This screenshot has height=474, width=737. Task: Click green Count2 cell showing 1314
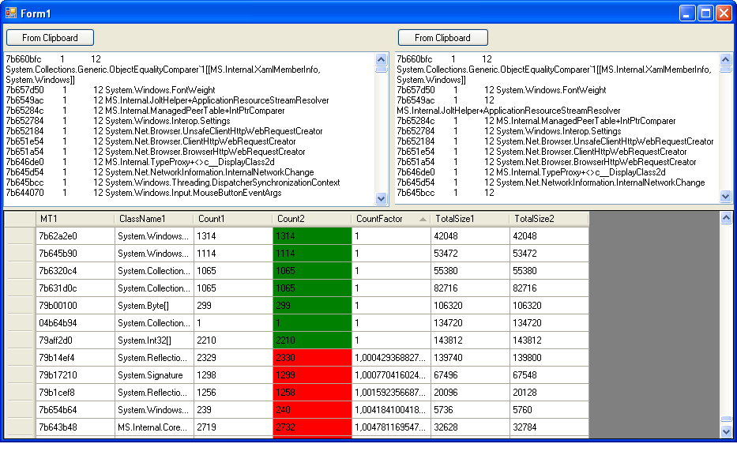[312, 236]
